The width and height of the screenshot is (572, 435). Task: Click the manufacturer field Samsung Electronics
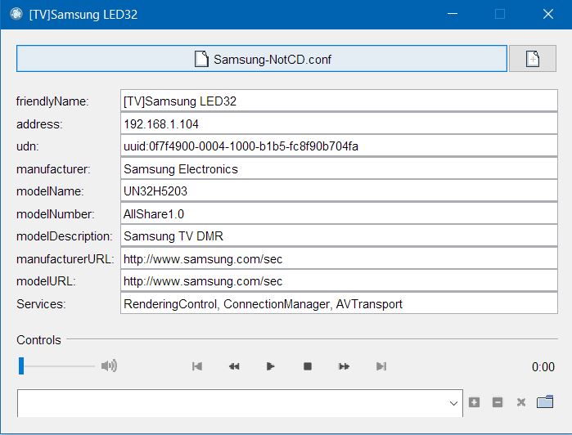339,168
